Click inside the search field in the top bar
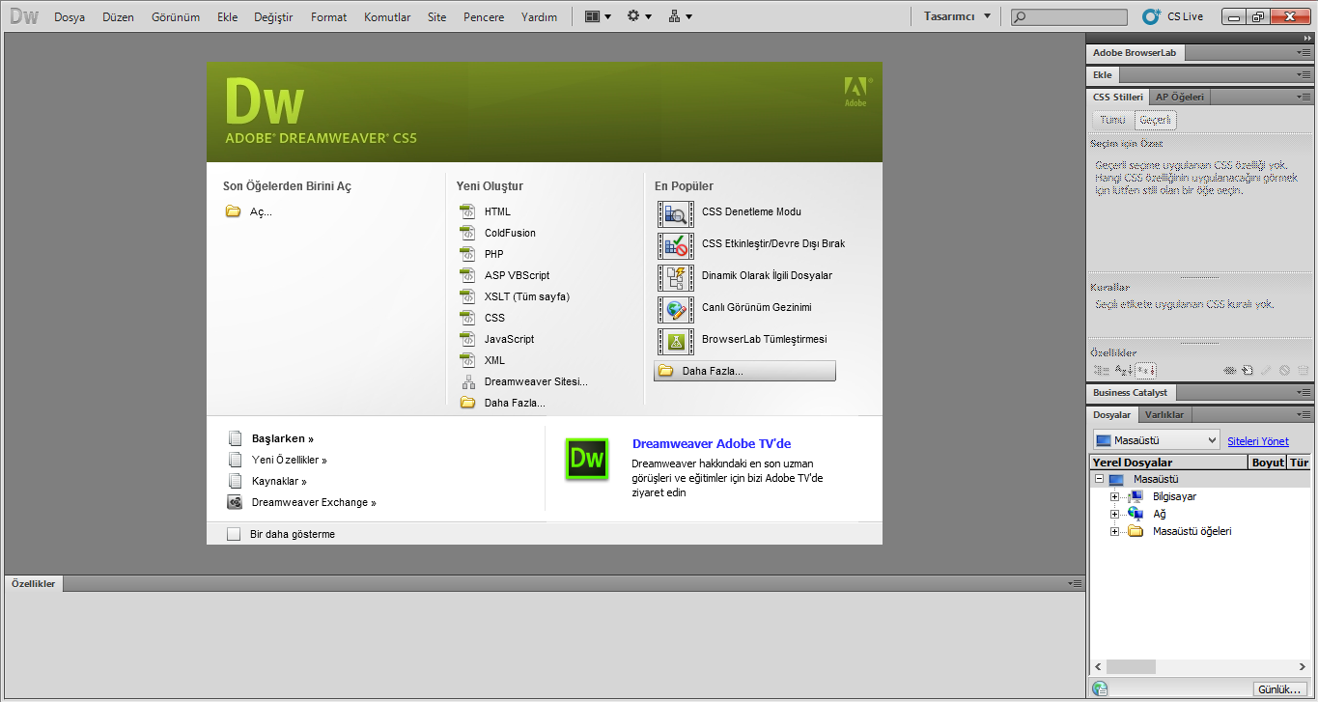Viewport: 1318px width, 702px height. click(x=1069, y=16)
